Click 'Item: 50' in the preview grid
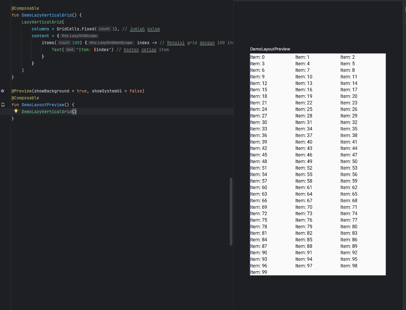Image resolution: width=406 pixels, height=310 pixels. (x=349, y=161)
